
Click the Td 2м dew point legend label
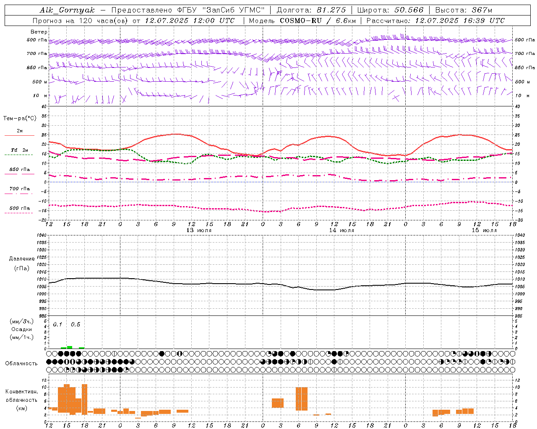[x=19, y=150]
